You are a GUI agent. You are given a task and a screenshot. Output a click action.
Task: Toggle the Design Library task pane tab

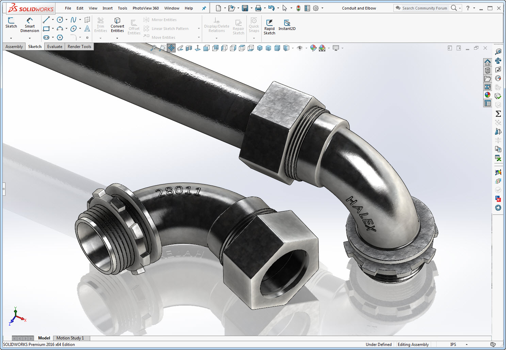tap(488, 70)
